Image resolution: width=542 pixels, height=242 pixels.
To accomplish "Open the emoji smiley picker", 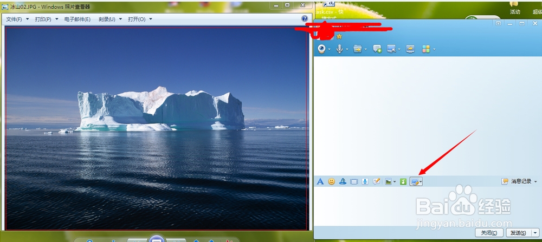I will click(332, 181).
